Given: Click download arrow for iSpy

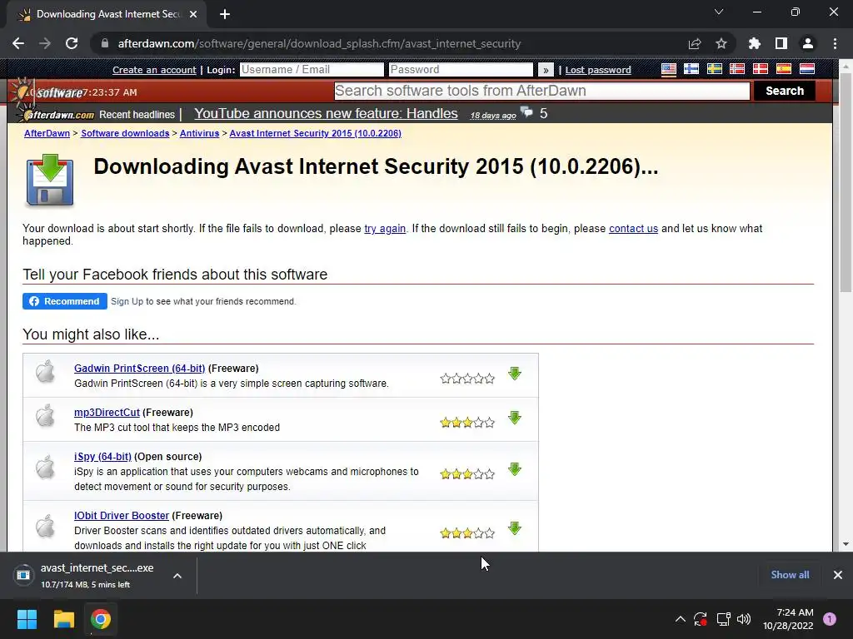Looking at the screenshot, I should point(515,469).
